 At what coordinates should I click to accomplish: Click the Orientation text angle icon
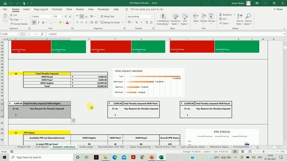coord(92,17)
